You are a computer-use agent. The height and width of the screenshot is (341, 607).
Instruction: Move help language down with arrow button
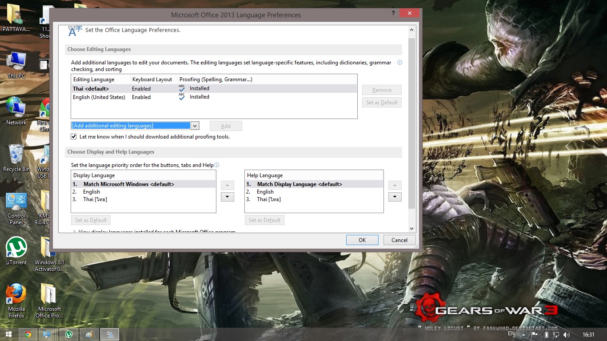click(x=395, y=197)
